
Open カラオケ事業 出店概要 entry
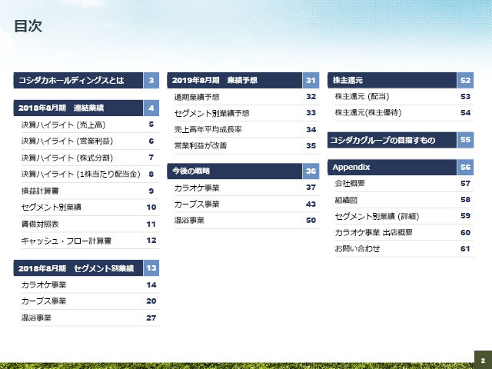tap(404, 232)
